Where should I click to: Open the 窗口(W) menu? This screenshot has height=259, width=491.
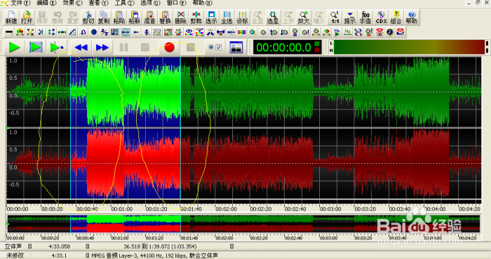click(x=176, y=3)
